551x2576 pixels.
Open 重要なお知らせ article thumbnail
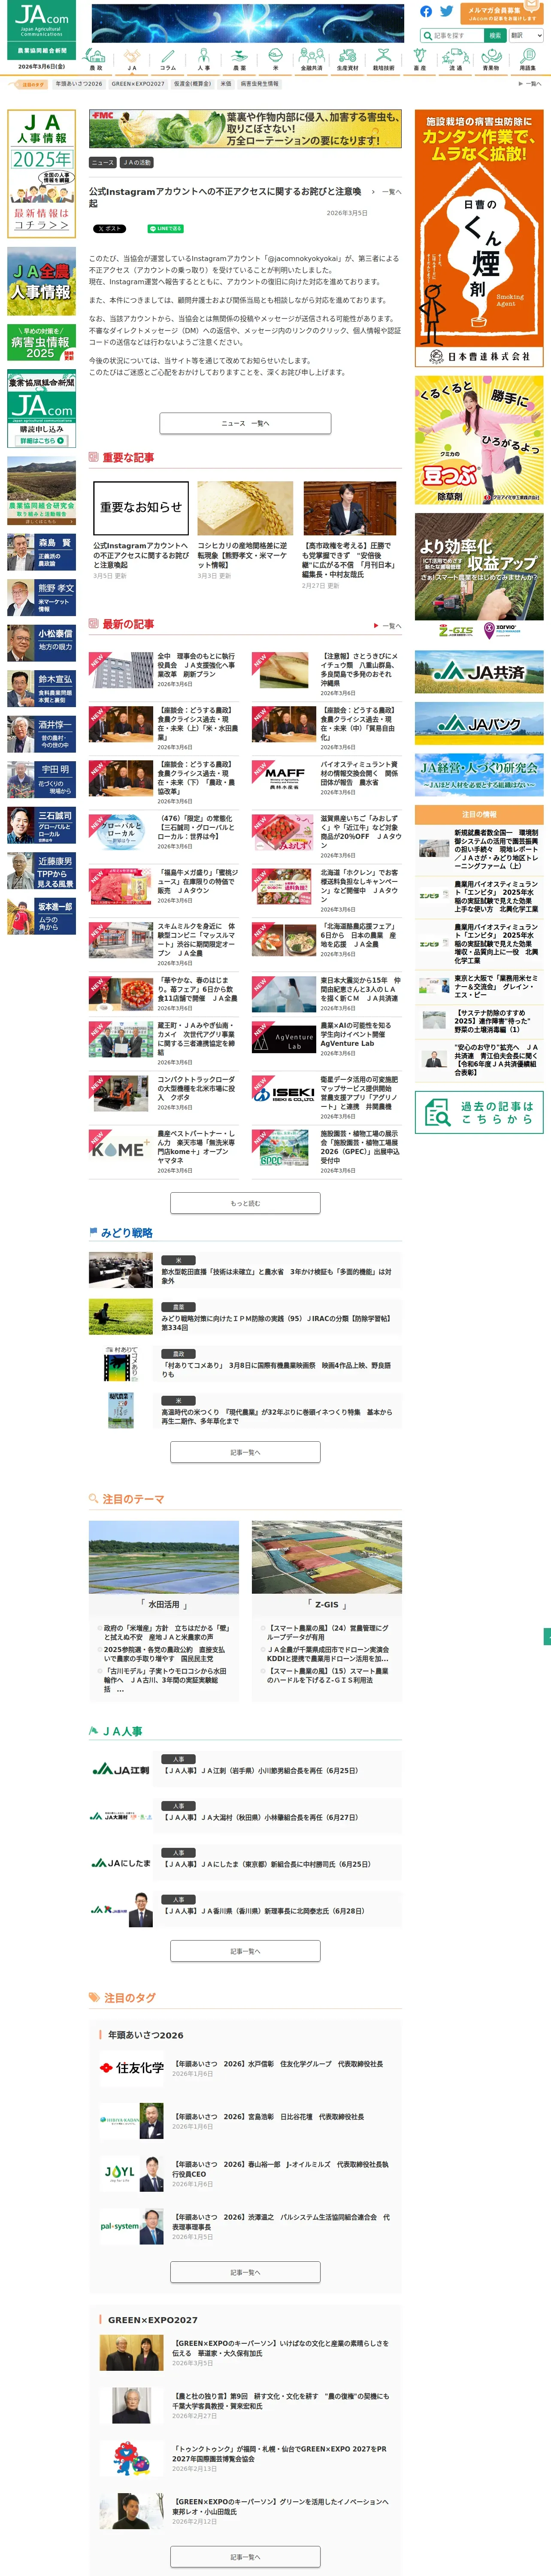point(141,507)
